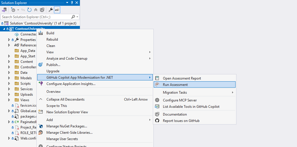Screen dimensions: 297x147
Task: Select Manage User Secrets
Action: (x=95, y=139)
